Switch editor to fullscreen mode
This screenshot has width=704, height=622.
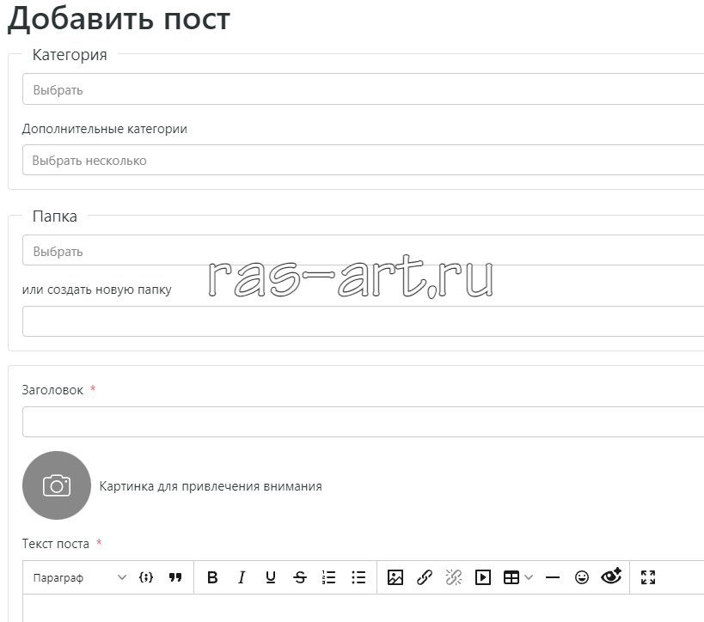[x=648, y=577]
